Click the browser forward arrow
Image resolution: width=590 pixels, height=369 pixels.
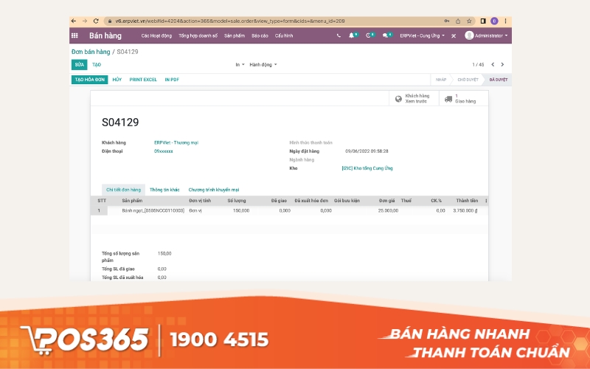tap(85, 21)
